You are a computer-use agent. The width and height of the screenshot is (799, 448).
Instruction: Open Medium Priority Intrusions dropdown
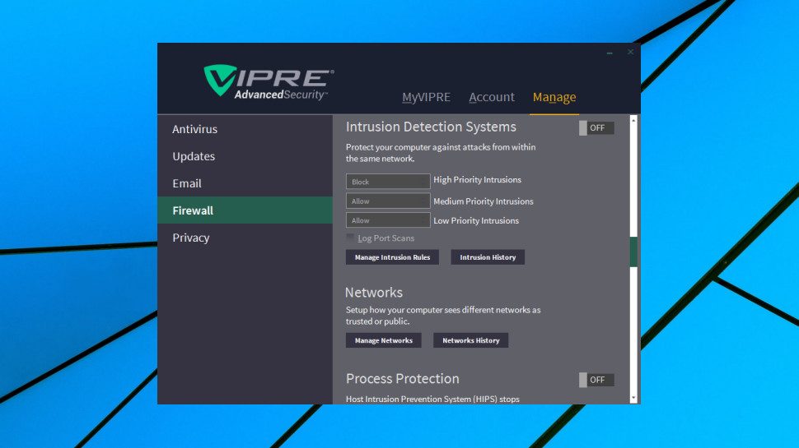(x=388, y=201)
